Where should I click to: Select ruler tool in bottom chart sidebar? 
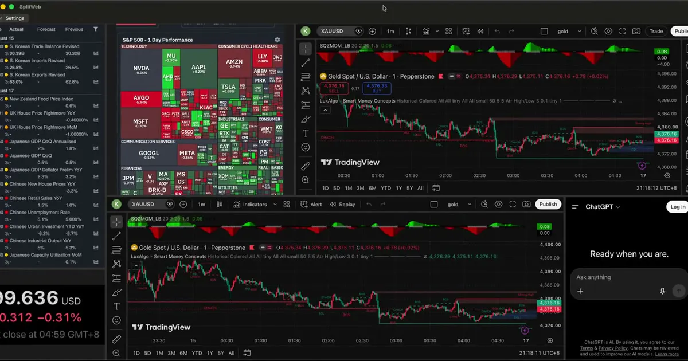116,339
